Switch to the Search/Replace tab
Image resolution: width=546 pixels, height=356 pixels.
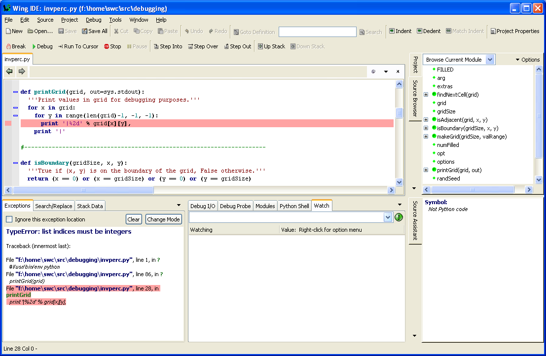click(x=54, y=206)
